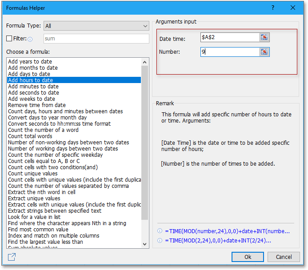Screen dimensions: 308x270
Task: Click into the Date time input field
Action: [229, 37]
